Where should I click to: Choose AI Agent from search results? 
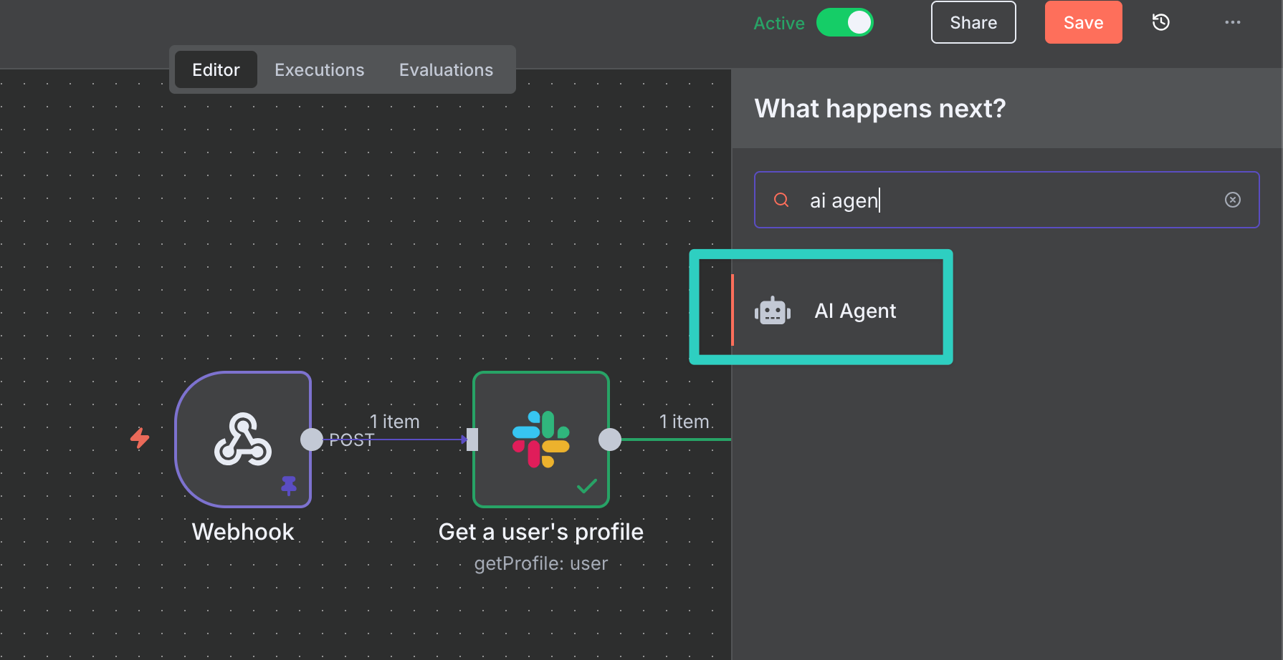(x=855, y=311)
